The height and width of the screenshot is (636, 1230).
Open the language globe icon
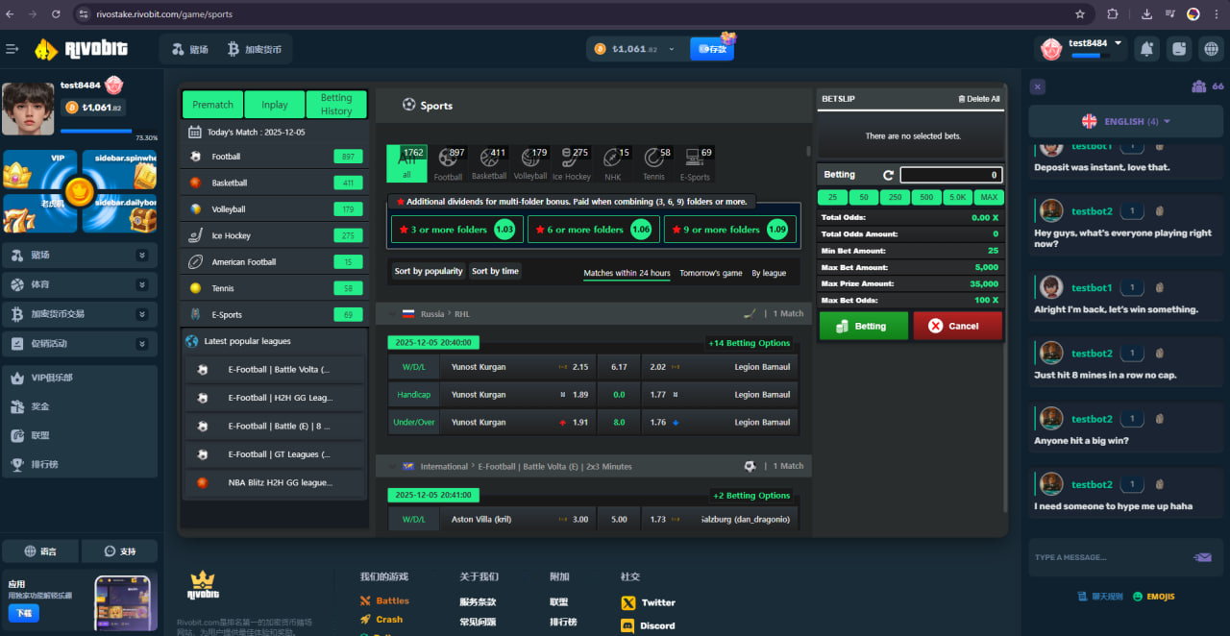(x=1211, y=48)
